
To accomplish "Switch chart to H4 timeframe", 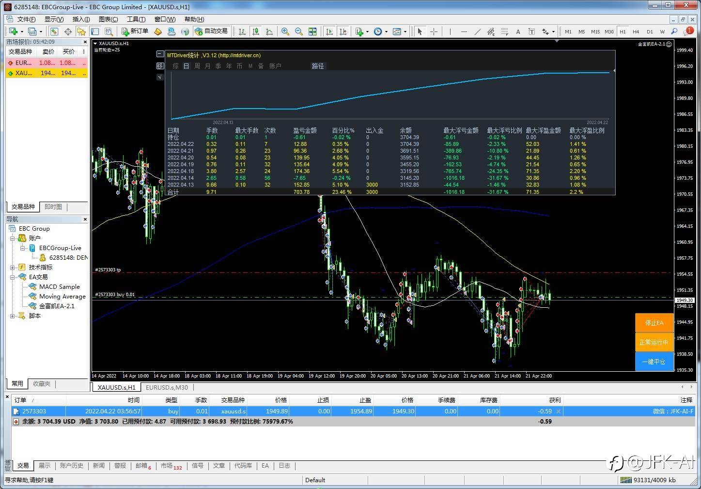I will 636,32.
